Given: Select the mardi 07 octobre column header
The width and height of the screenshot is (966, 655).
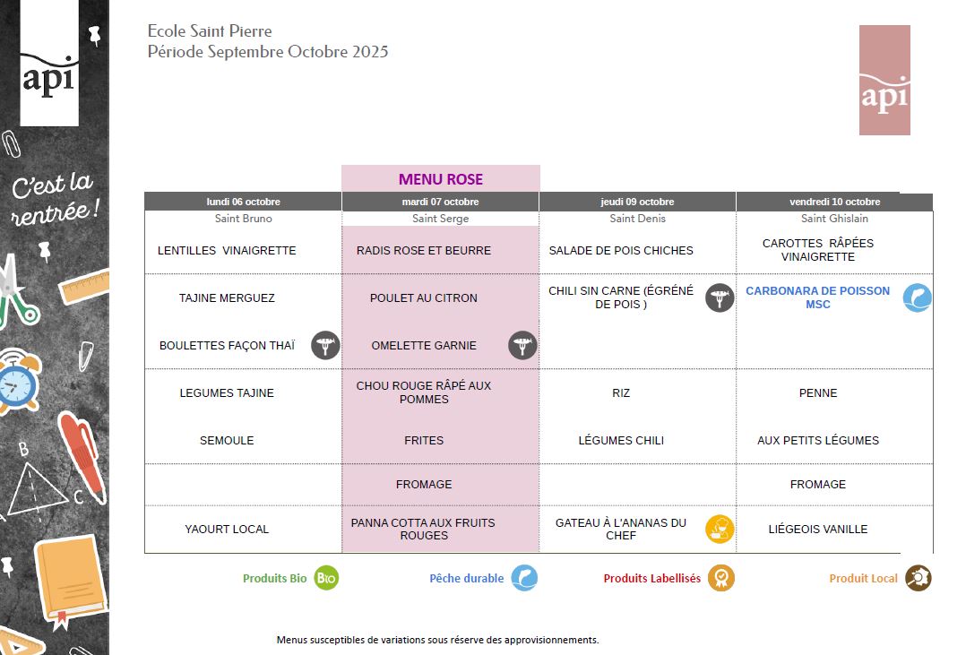Looking at the screenshot, I should [441, 202].
